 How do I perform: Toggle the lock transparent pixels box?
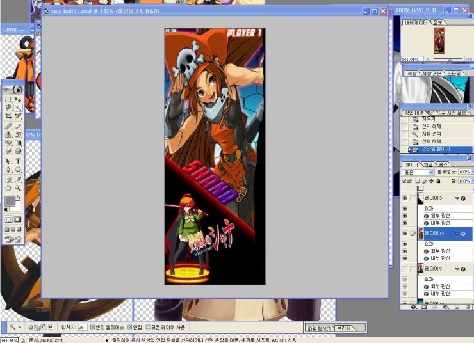pos(418,181)
